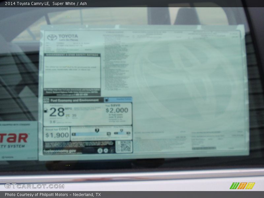Click the GTCarLot.com watermark logo
This screenshot has height=198, width=264.
pos(34,186)
